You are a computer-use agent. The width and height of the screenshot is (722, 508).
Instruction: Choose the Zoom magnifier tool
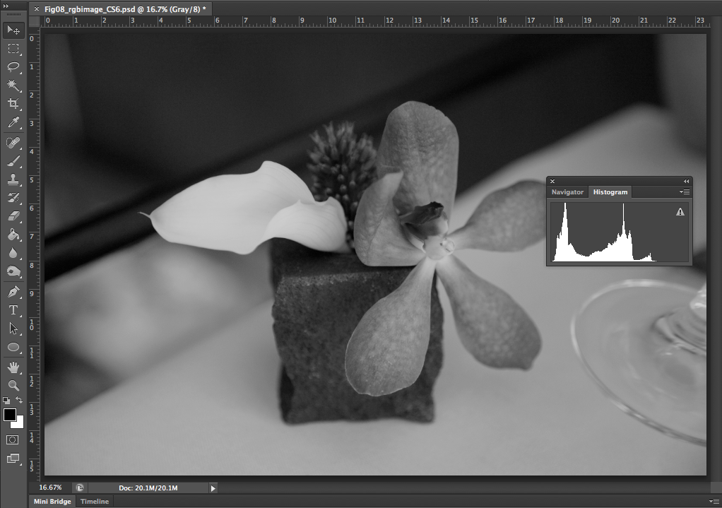pyautogui.click(x=13, y=385)
